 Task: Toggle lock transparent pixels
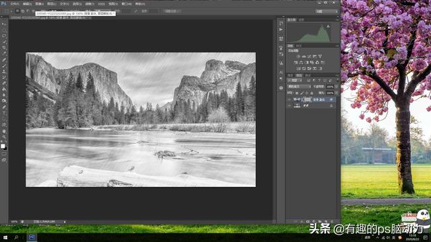(296, 93)
